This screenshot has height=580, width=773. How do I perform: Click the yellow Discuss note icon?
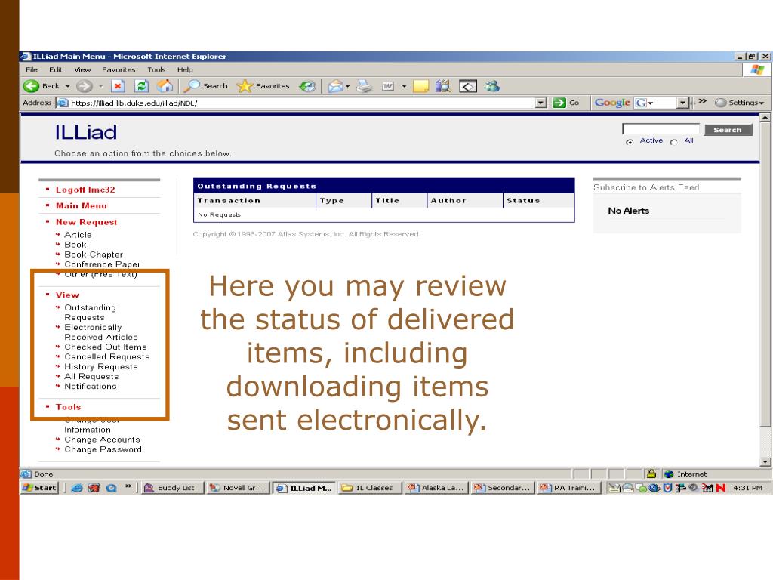click(420, 86)
